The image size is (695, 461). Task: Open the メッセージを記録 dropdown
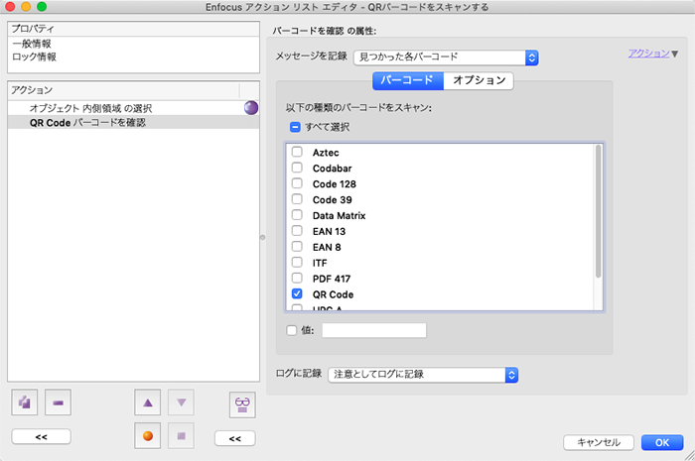pyautogui.click(x=446, y=58)
